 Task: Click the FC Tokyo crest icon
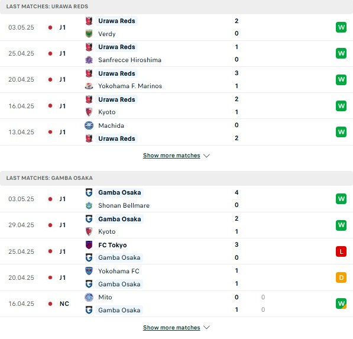(x=89, y=245)
